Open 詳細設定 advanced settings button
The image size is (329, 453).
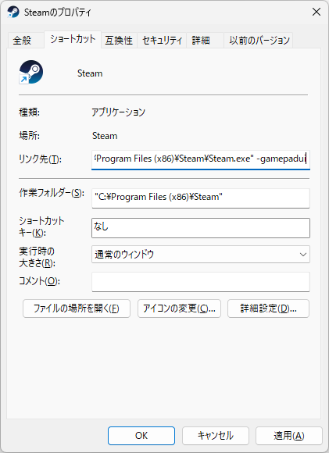pyautogui.click(x=268, y=309)
